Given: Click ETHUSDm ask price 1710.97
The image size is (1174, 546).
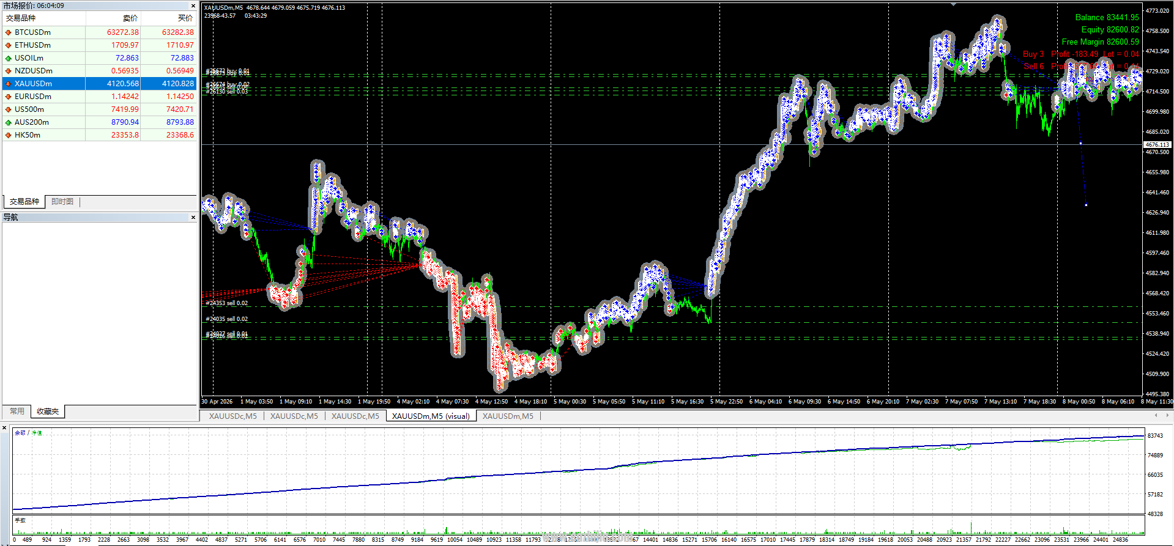Looking at the screenshot, I should coord(180,45).
